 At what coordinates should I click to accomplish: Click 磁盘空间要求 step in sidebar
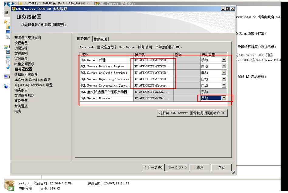click(24, 64)
